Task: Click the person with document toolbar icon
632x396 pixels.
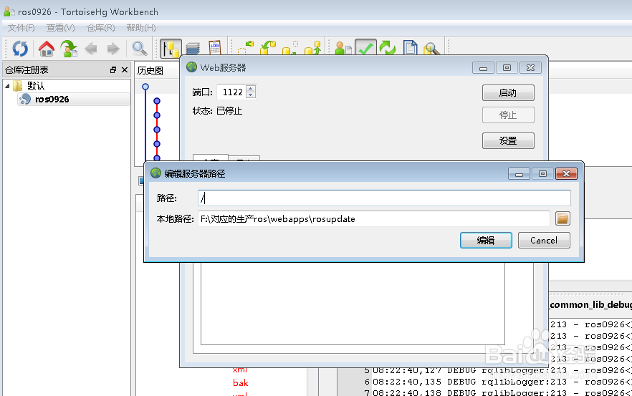Action: (x=343, y=47)
